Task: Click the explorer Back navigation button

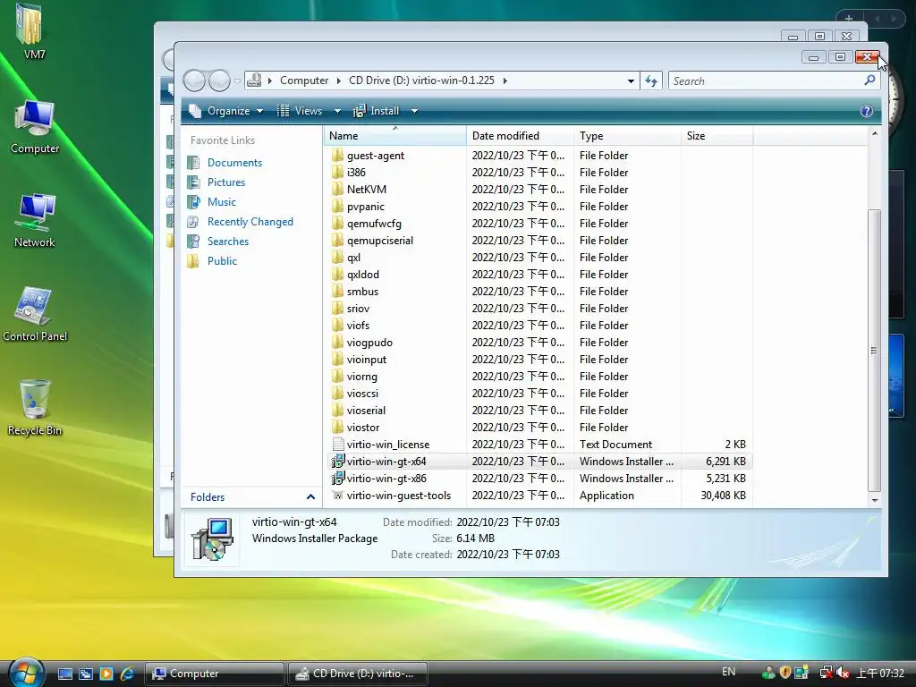Action: click(194, 81)
